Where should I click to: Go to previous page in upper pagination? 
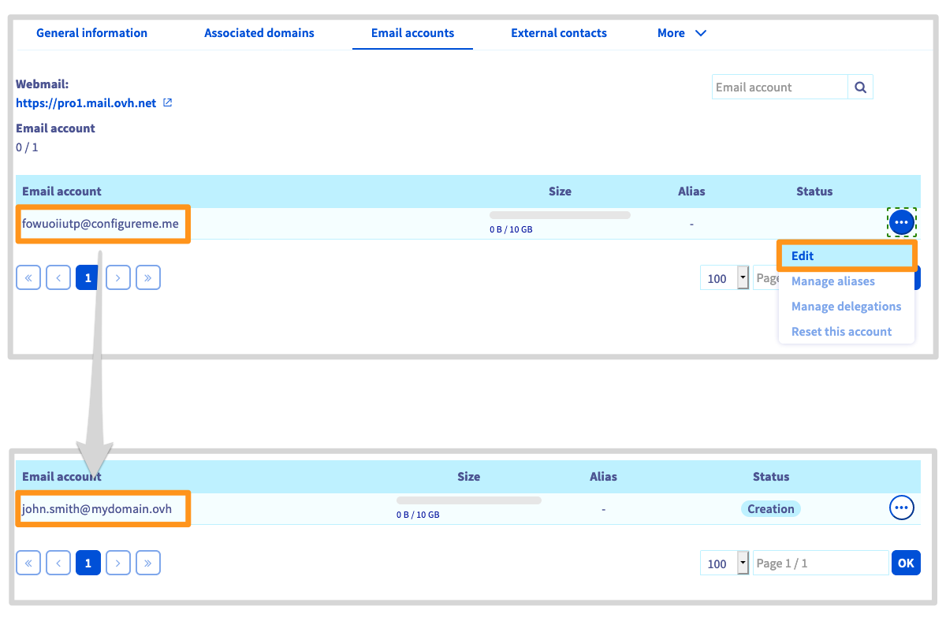(58, 278)
